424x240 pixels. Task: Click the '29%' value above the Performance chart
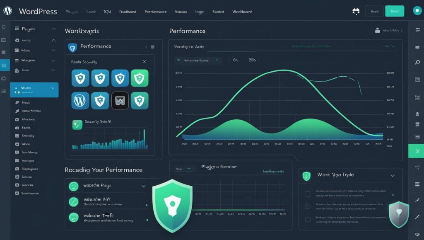point(252,60)
